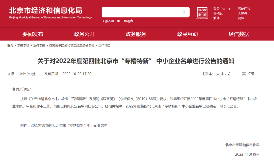This screenshot has height=161, width=274.
Task: Open the 智能问答 link
Action: 244,9
